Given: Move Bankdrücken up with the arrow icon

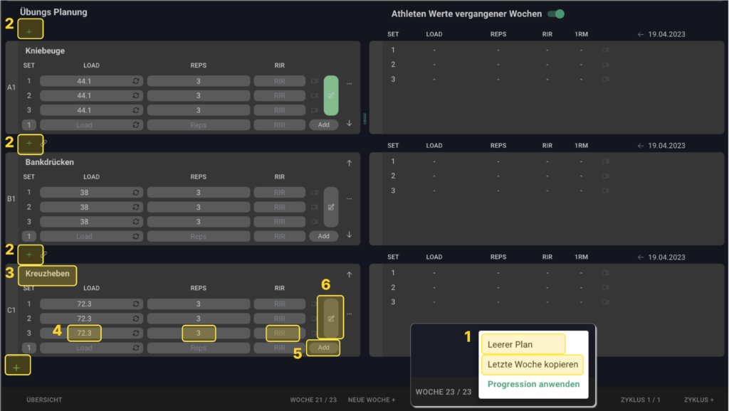Looking at the screenshot, I should pyautogui.click(x=349, y=163).
